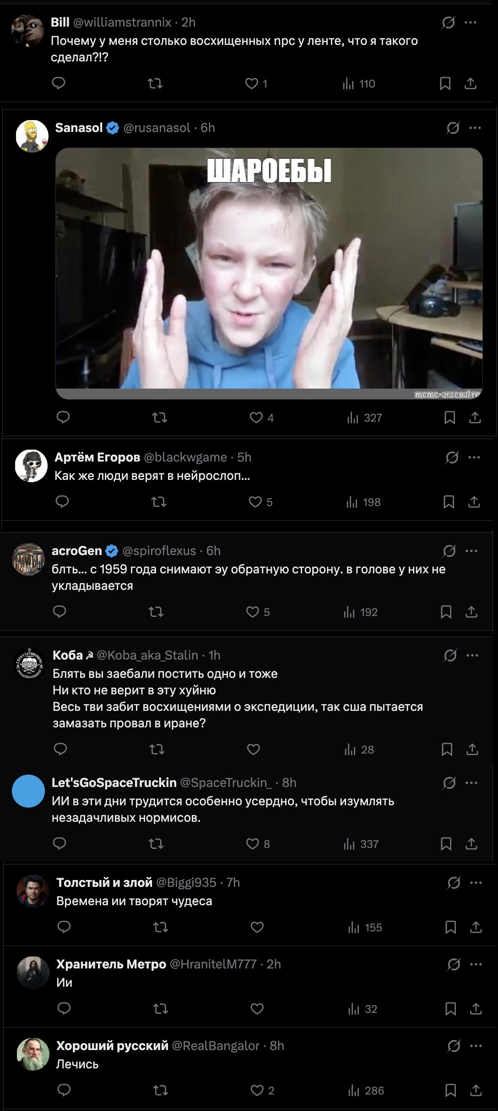Repost Хороший русский's tweet
The width and height of the screenshot is (498, 1111).
160,1090
